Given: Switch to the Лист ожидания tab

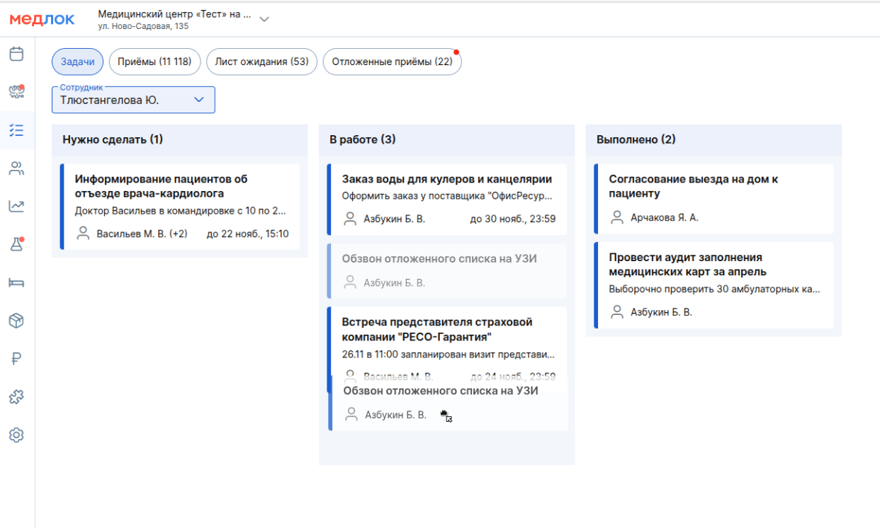Looking at the screenshot, I should click(x=261, y=62).
